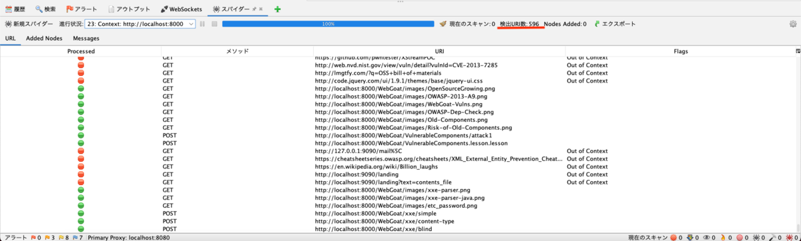Click the Old-Components.png URI
This screenshot has height=241, width=801.
[401, 120]
